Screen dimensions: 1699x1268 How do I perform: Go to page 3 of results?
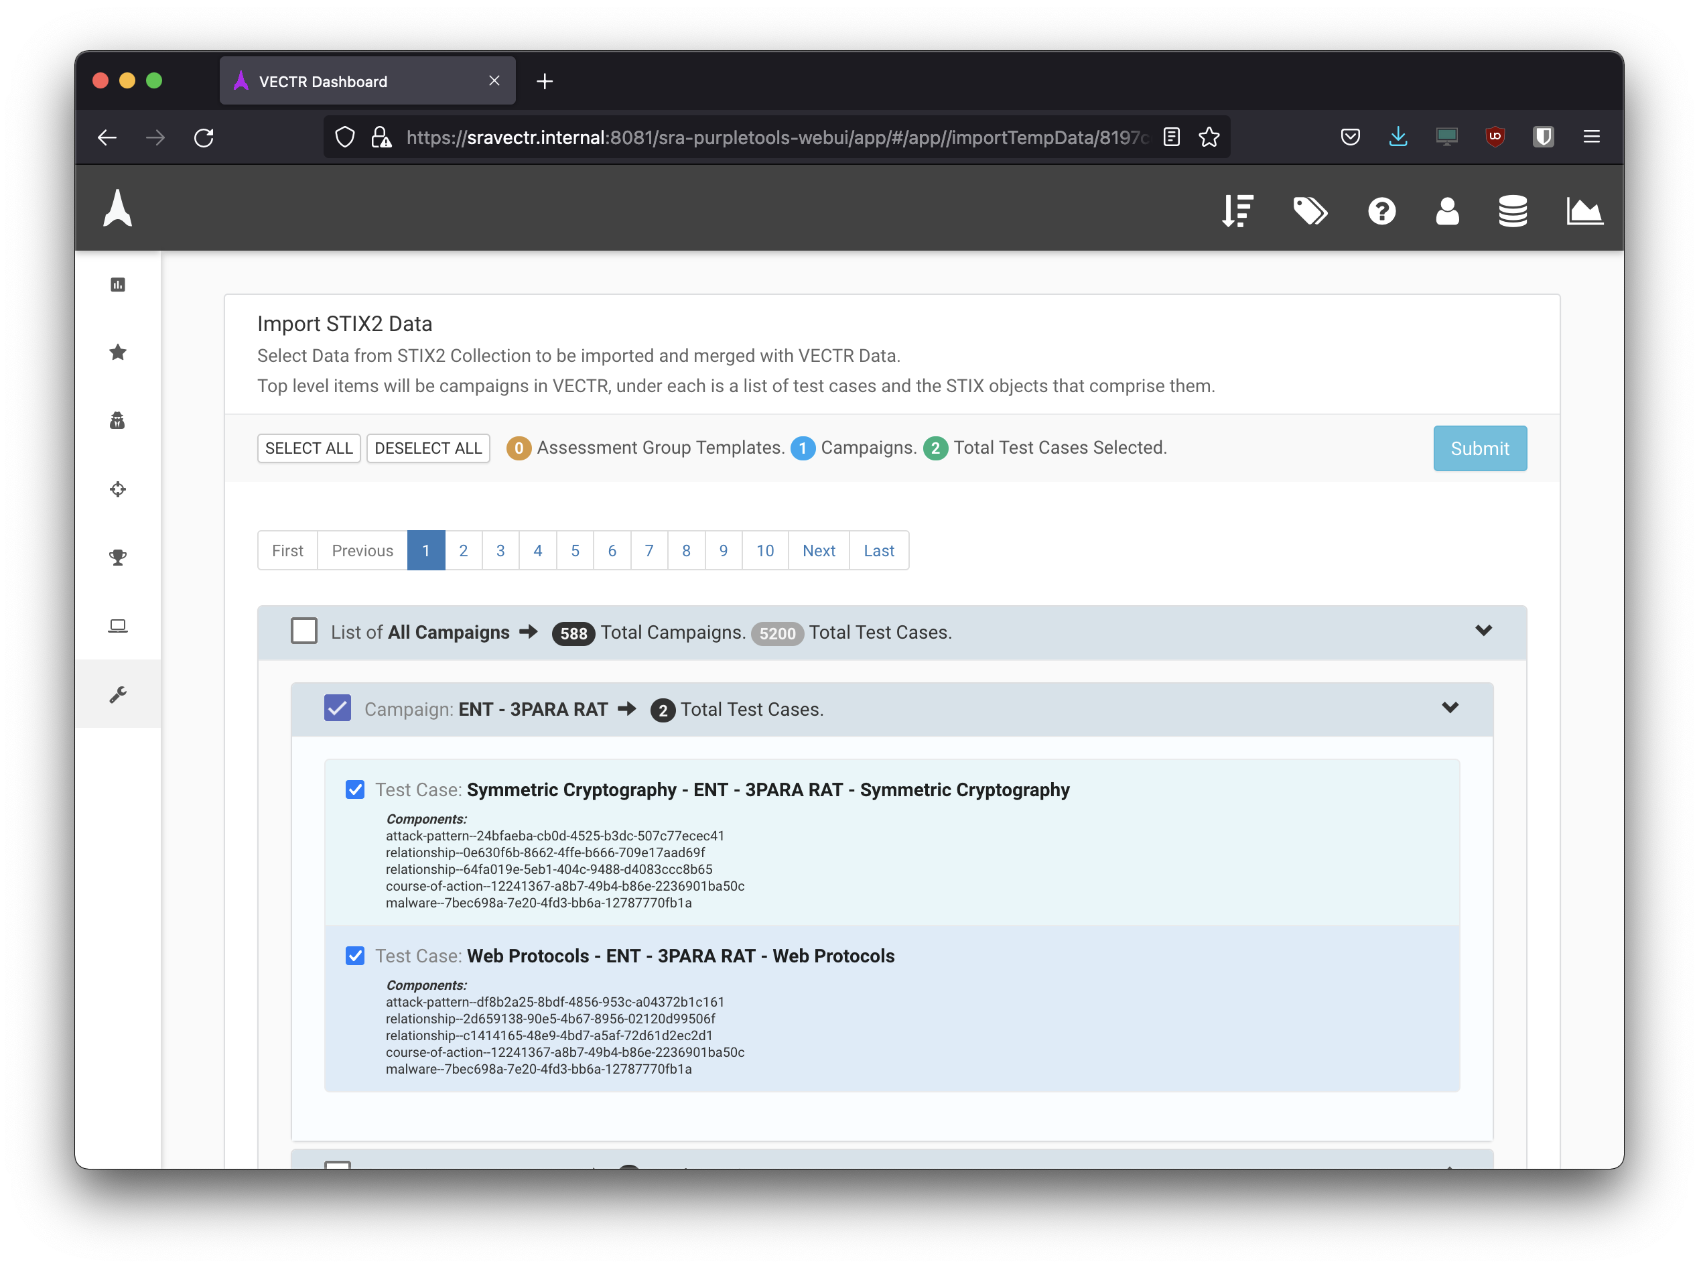click(500, 550)
